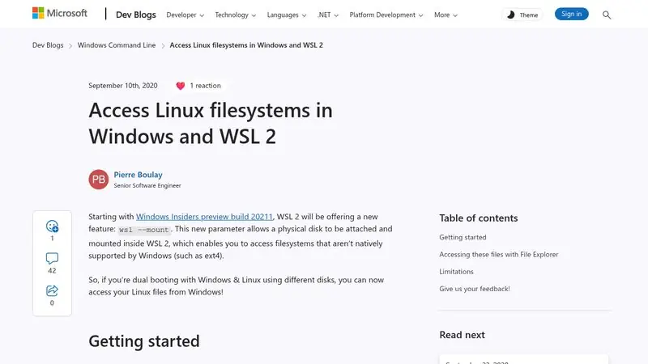Go to the Dev Blogs home title
Image resolution: width=648 pixels, height=364 pixels.
pos(135,15)
